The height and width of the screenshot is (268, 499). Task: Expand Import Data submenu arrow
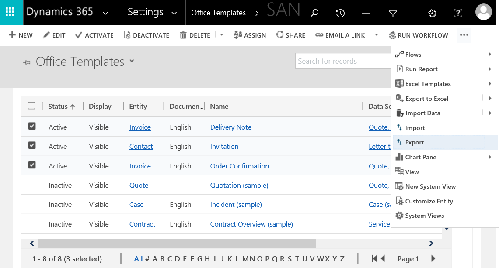pos(490,113)
